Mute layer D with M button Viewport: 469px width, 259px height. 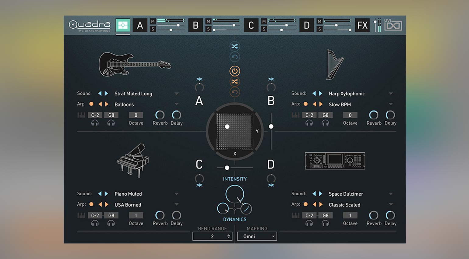click(x=319, y=21)
